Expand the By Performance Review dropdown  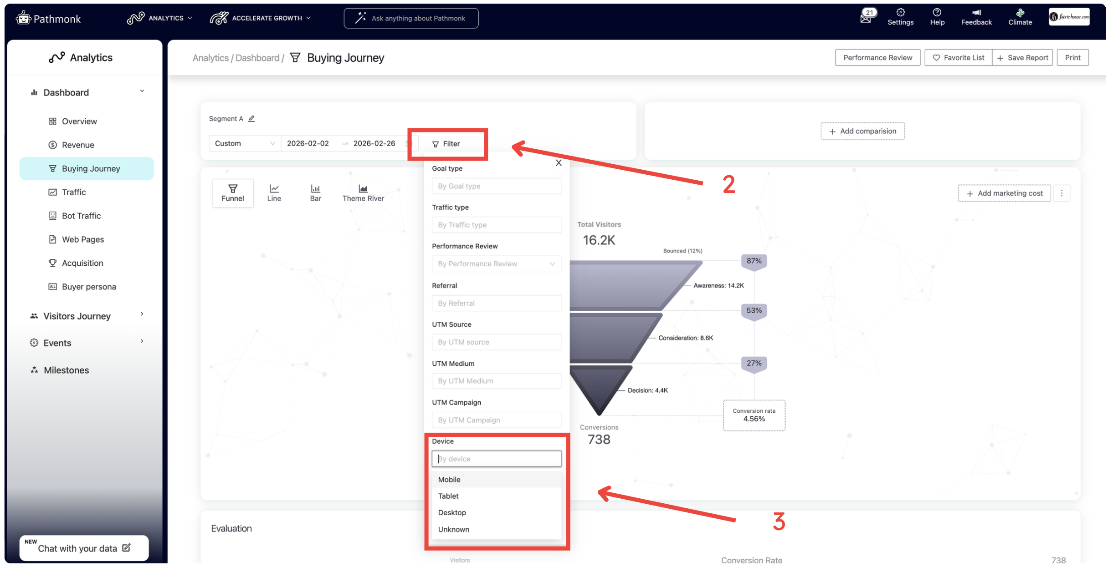(496, 264)
